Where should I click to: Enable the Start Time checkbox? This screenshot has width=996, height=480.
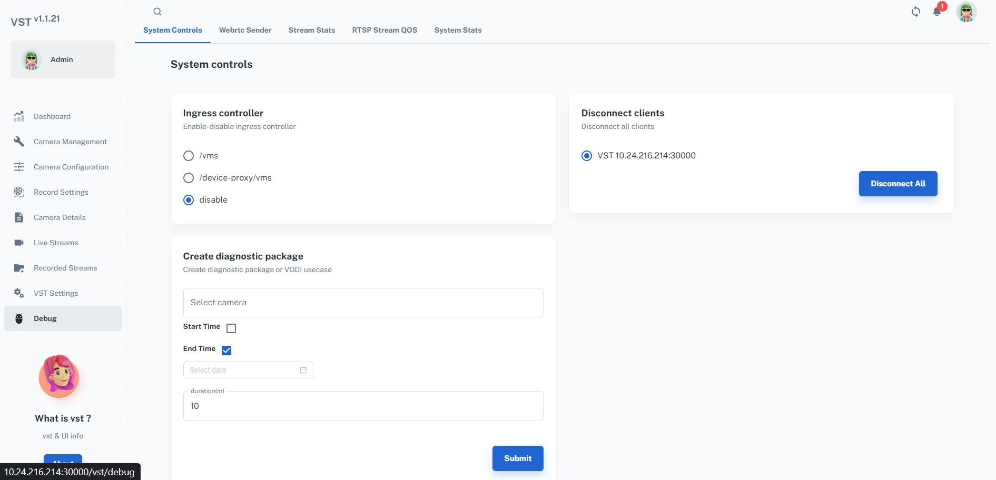pos(231,328)
